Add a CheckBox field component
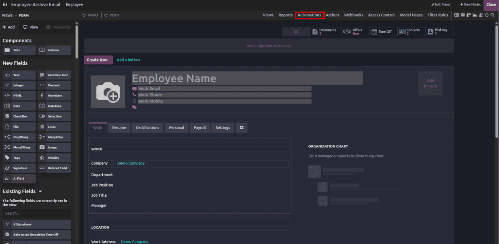This screenshot has height=244, width=499. pyautogui.click(x=19, y=116)
